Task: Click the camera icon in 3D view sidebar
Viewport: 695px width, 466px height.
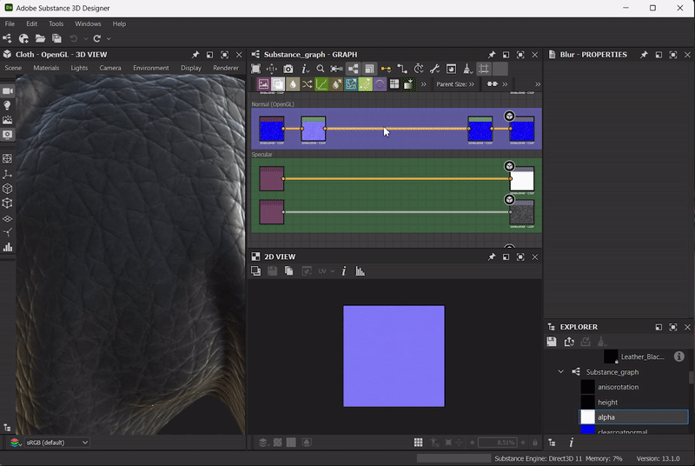Action: (x=8, y=90)
